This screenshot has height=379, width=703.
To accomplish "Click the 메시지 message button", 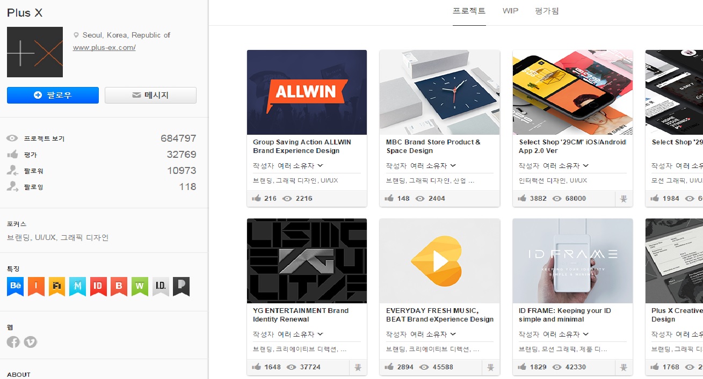I will point(150,95).
